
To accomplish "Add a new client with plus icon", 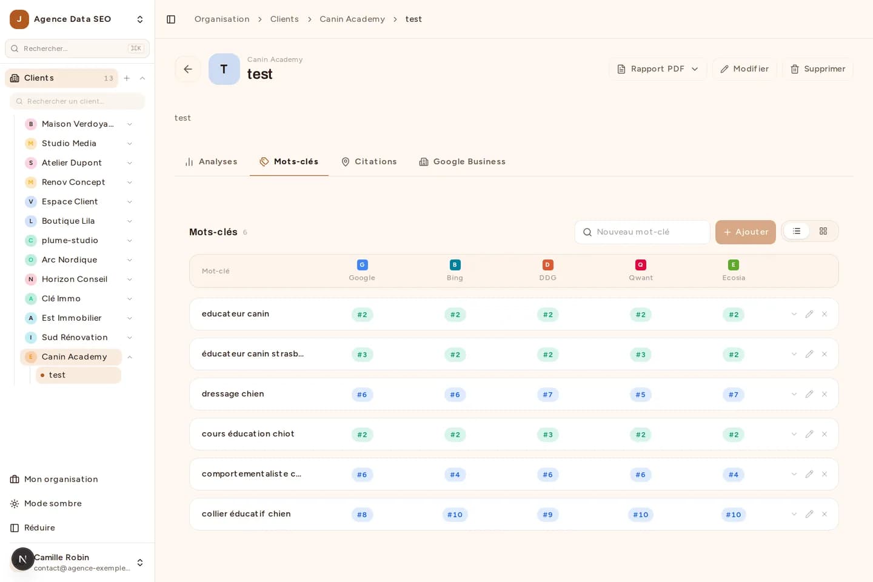I will tap(127, 78).
